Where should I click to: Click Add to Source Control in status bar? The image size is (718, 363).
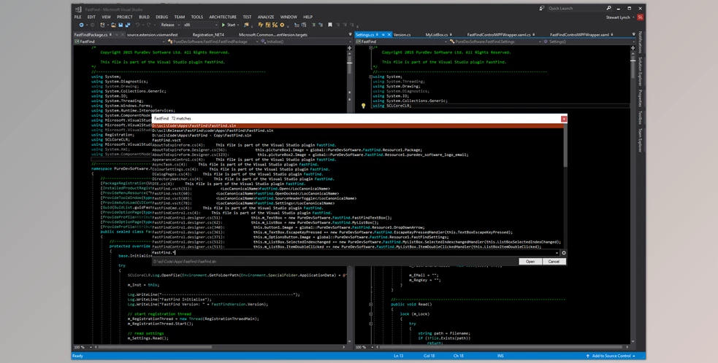coord(611,356)
